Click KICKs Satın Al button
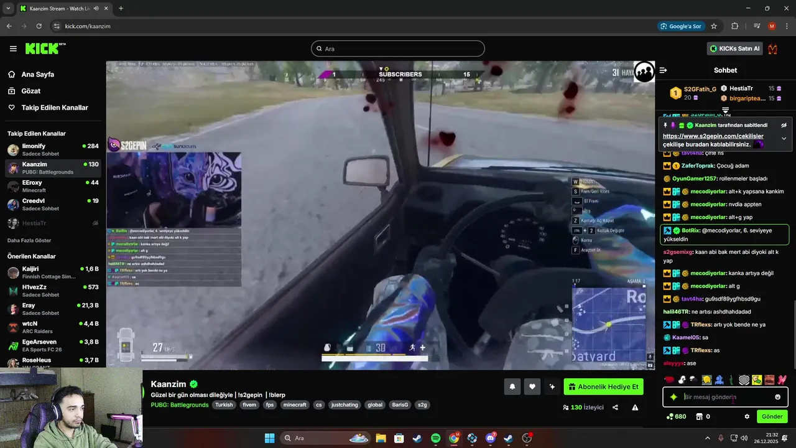The width and height of the screenshot is (796, 448). tap(734, 49)
